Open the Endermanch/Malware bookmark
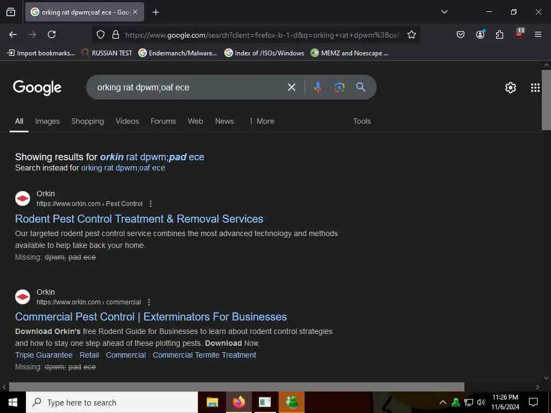 (178, 53)
